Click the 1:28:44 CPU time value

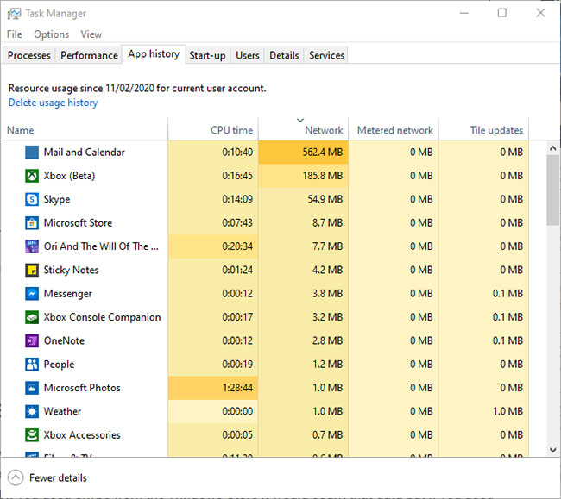(237, 388)
